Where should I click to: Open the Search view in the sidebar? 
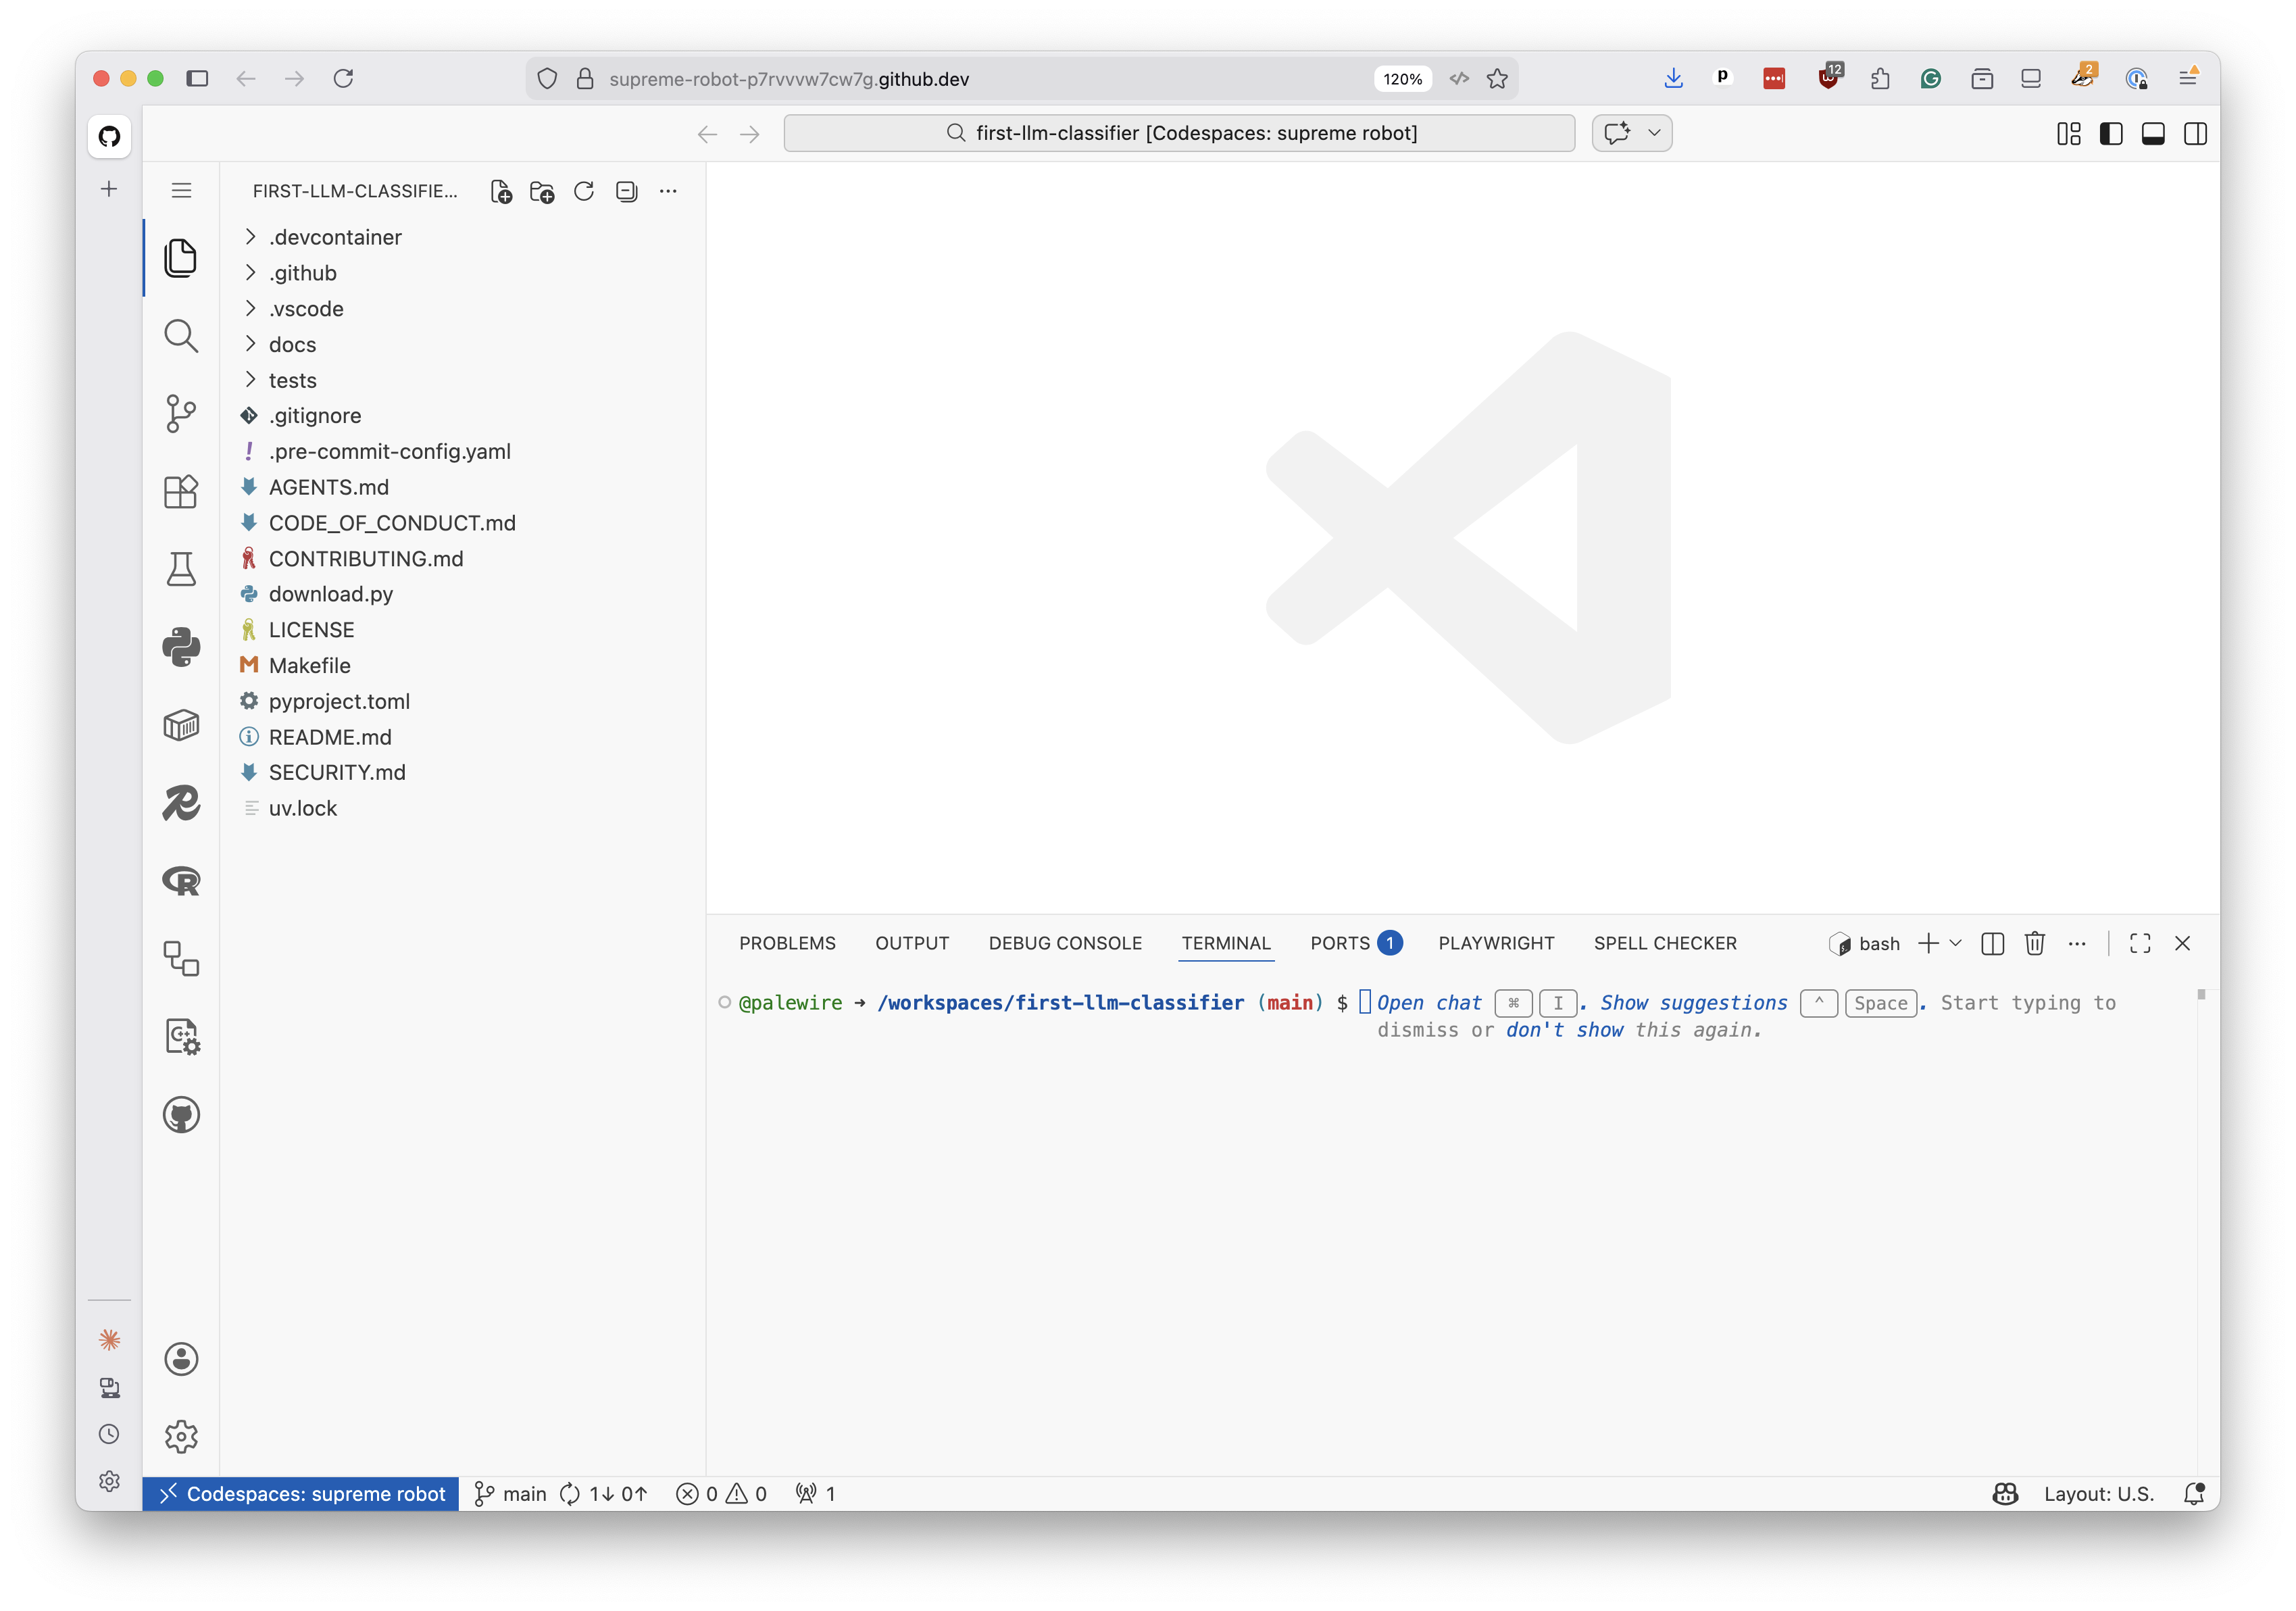pos(181,336)
